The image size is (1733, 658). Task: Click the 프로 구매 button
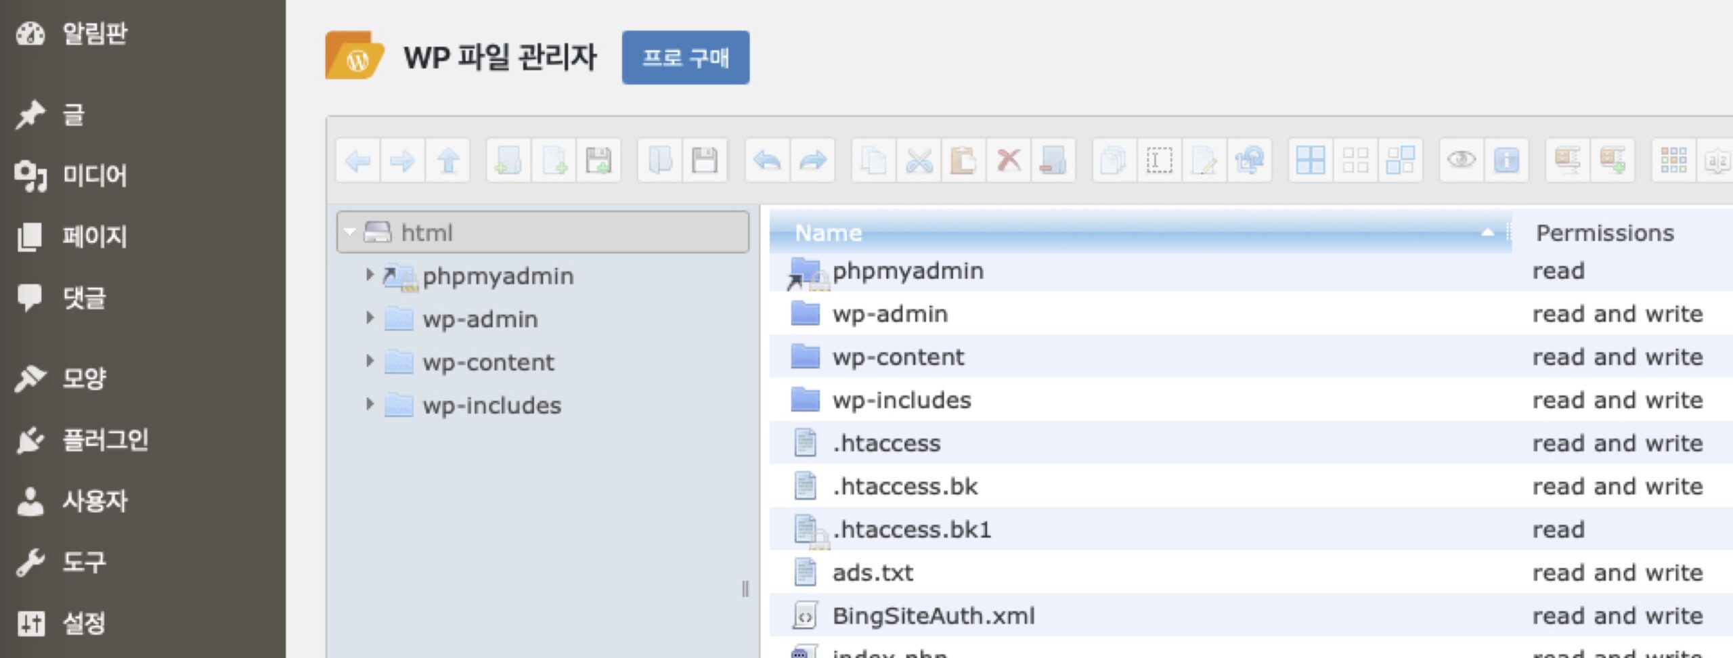click(x=685, y=58)
